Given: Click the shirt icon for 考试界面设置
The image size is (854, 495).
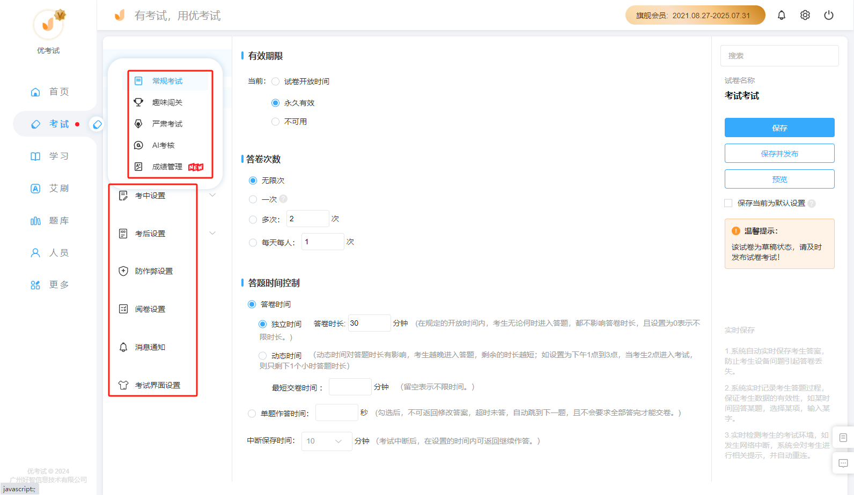Looking at the screenshot, I should click(123, 385).
